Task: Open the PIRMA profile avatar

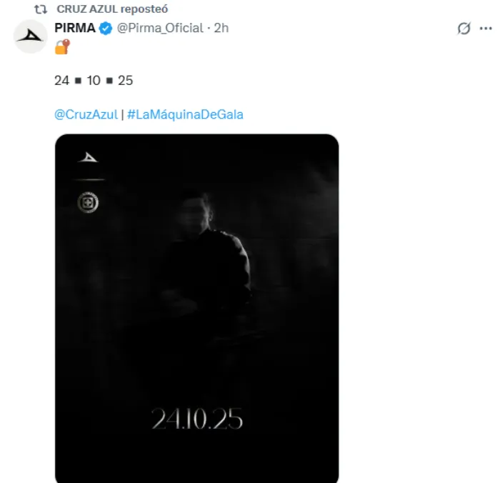Action: point(31,36)
